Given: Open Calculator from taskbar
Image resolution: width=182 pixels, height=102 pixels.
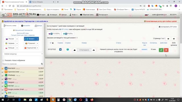Looking at the screenshot, I should 58,100.
